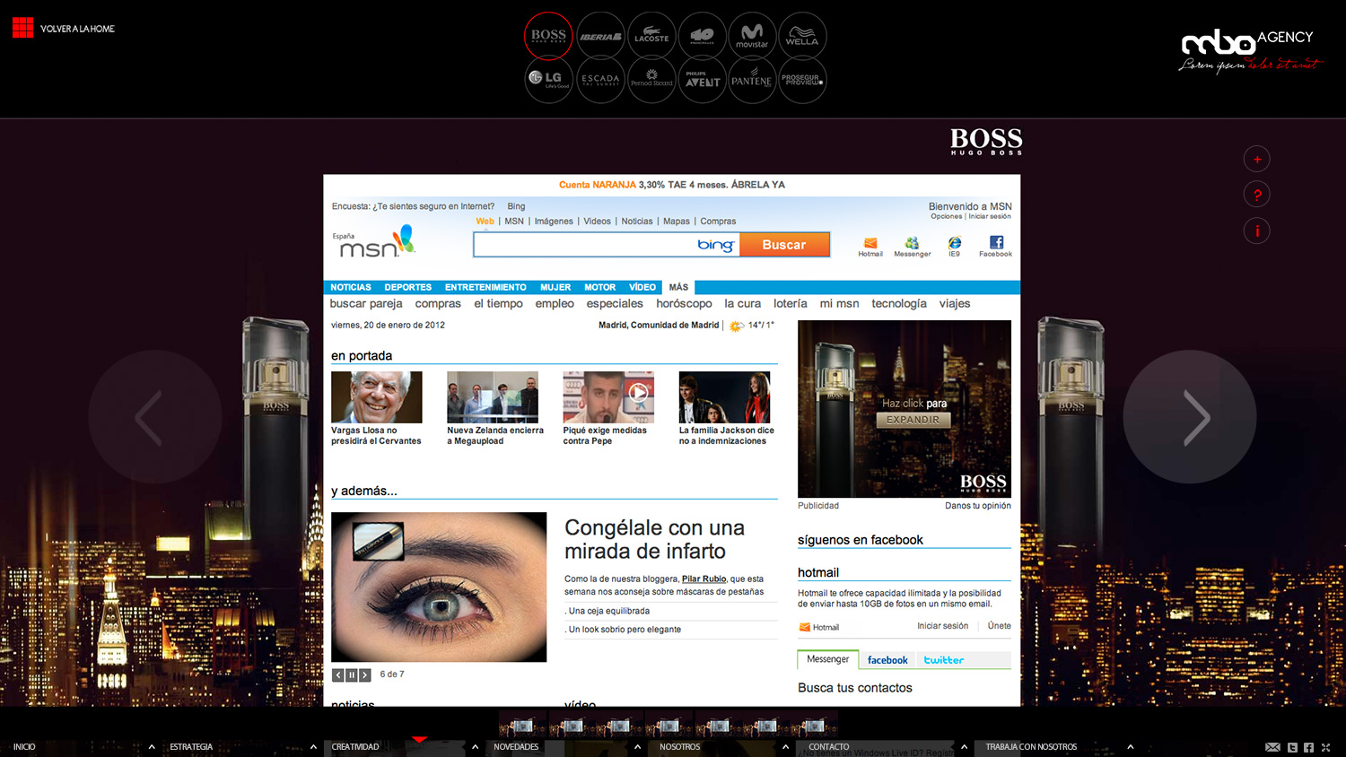Click the red grid home icon
This screenshot has width=1346, height=757.
pyautogui.click(x=22, y=28)
